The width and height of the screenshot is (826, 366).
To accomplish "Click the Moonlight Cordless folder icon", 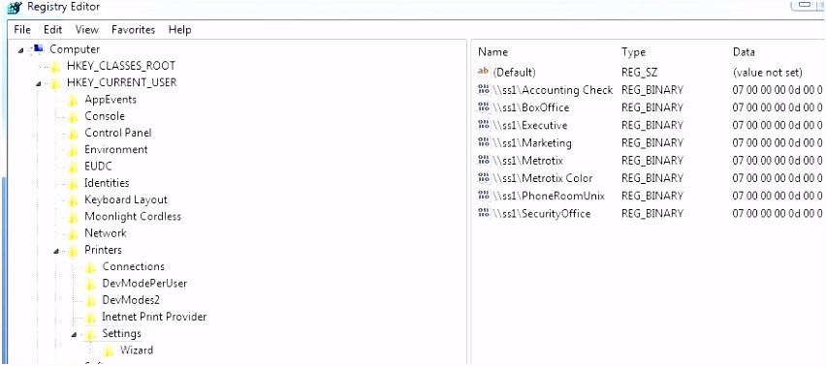I will tap(74, 217).
